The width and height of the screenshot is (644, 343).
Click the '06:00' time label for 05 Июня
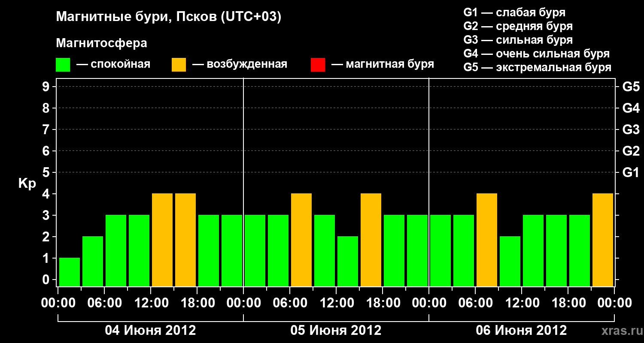click(290, 303)
